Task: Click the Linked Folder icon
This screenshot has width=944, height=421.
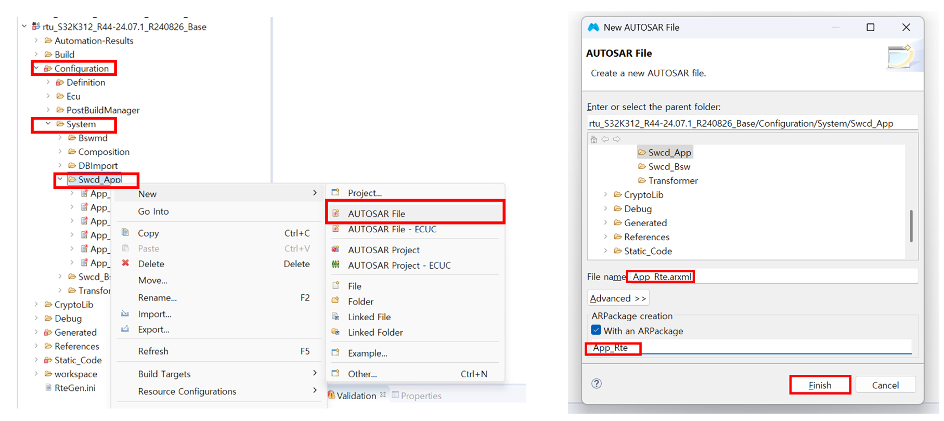Action: [x=336, y=332]
